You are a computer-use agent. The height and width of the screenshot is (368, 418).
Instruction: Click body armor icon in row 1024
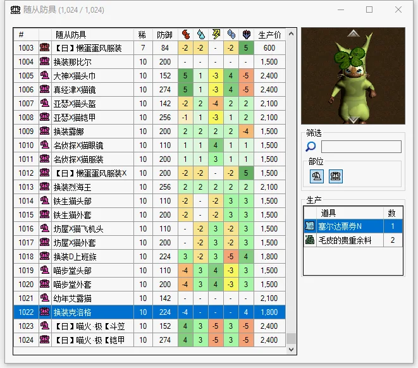[x=45, y=340]
